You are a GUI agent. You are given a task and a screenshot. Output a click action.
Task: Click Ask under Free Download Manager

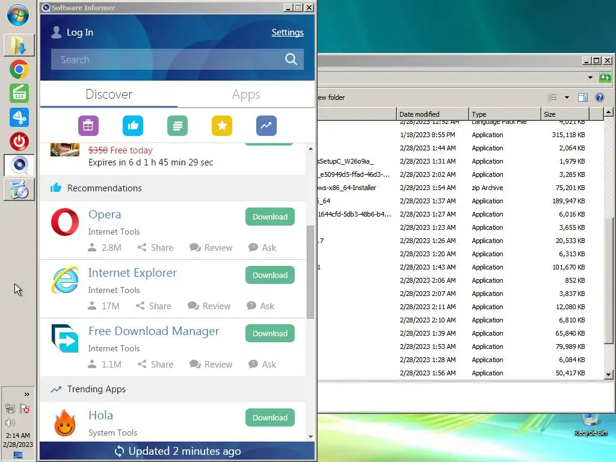(262, 364)
